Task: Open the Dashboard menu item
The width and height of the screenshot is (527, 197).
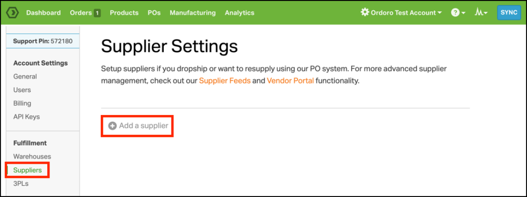Action: click(43, 13)
